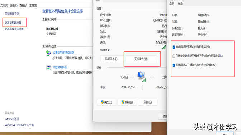Open the 查看(V) menu
This screenshot has height=135, width=241.
23,6
